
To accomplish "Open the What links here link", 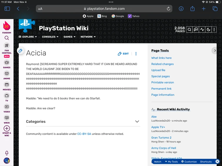I will pos(161,58).
